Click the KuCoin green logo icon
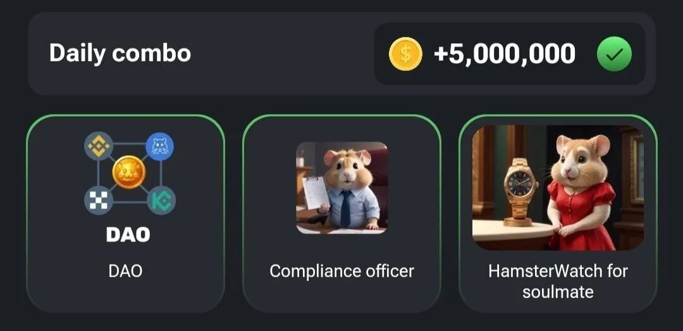The image size is (683, 331). coord(161,201)
